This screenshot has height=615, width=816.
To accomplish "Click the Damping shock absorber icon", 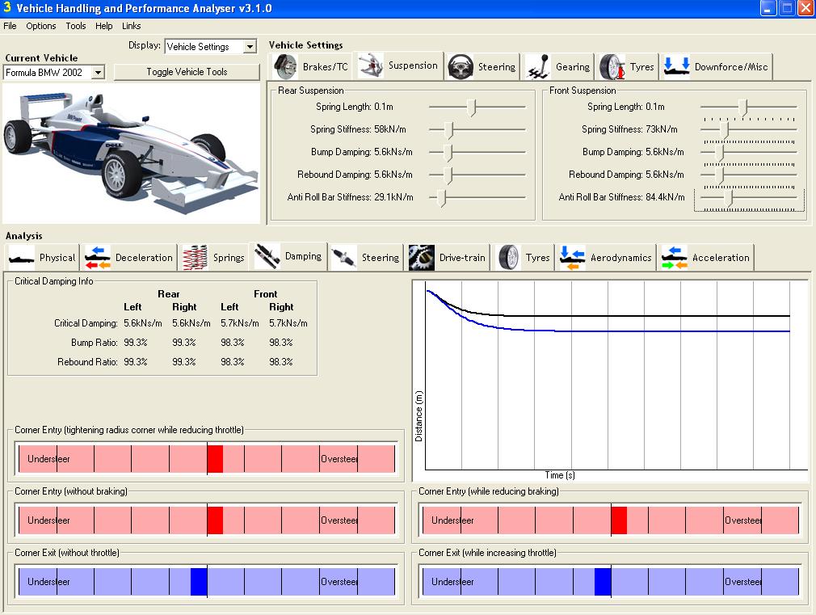I will tap(267, 256).
